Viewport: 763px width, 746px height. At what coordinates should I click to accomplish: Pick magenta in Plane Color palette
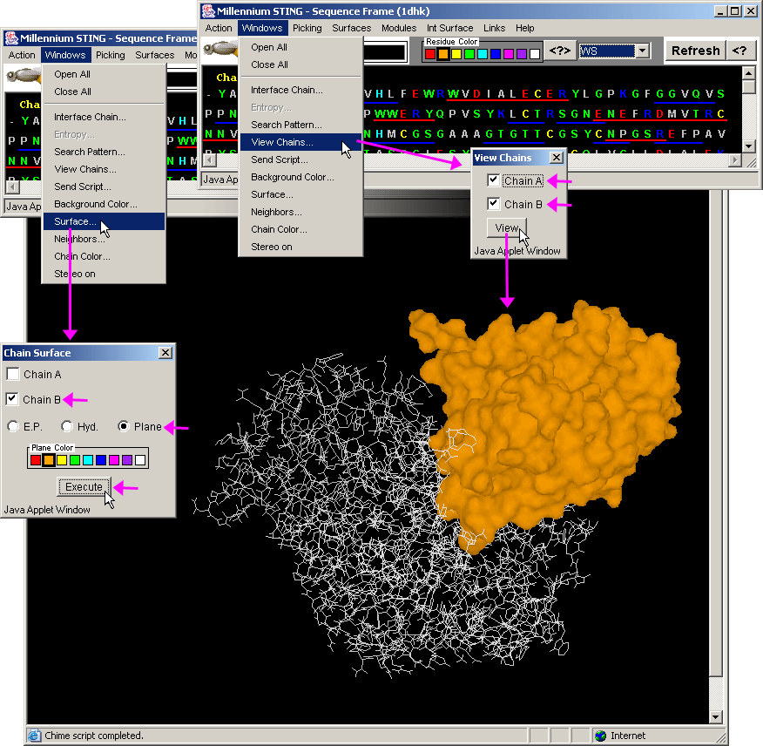pyautogui.click(x=114, y=460)
